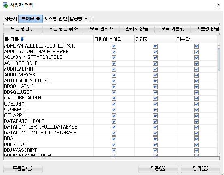Open the 시스템 권한 tab
Viewport: 224px width, 175px height.
tap(56, 19)
